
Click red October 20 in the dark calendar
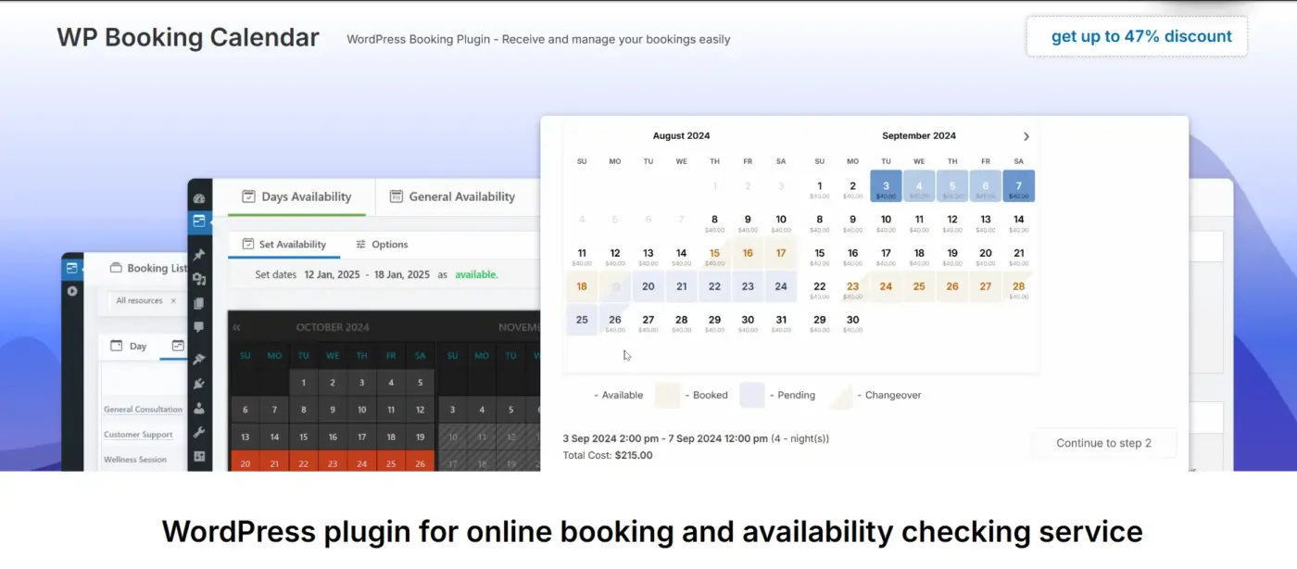point(245,463)
